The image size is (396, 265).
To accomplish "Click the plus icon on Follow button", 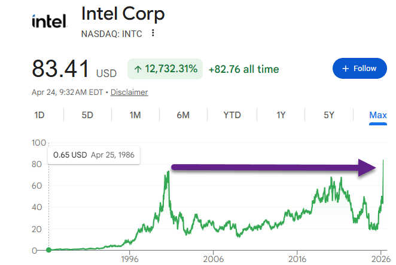I will (345, 69).
